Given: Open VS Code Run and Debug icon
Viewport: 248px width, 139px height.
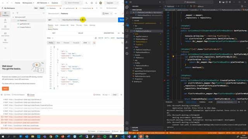Looking at the screenshot, I should [x=127, y=24].
